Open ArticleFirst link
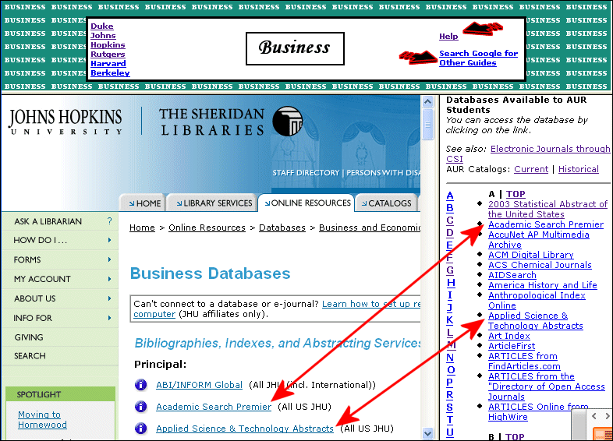This screenshot has width=613, height=441. point(512,347)
